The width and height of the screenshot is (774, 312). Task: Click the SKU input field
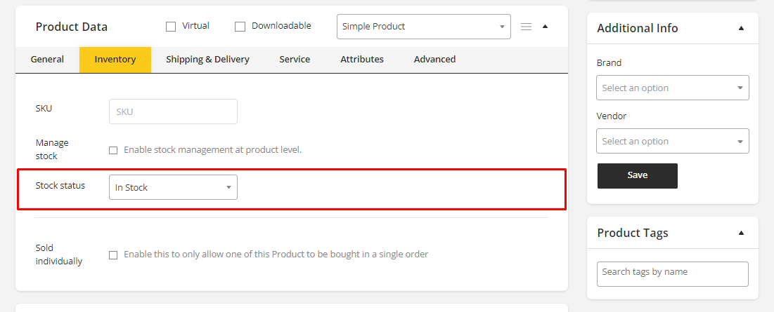(x=173, y=111)
